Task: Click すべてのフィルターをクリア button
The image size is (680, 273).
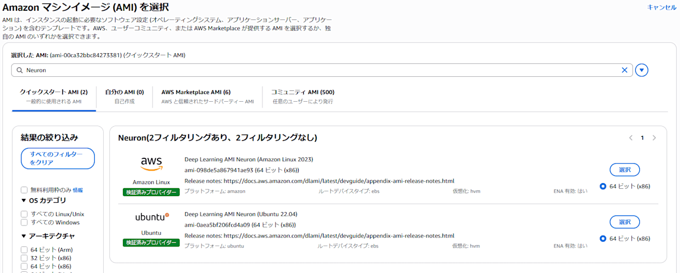Action: pyautogui.click(x=58, y=158)
